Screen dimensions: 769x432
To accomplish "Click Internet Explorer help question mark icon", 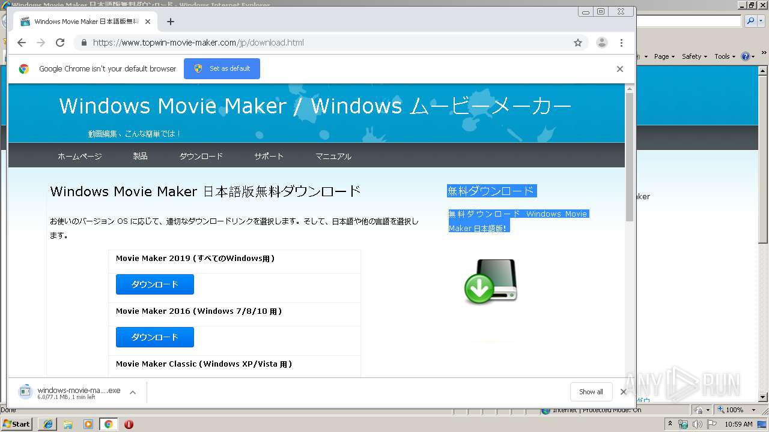I will point(747,56).
